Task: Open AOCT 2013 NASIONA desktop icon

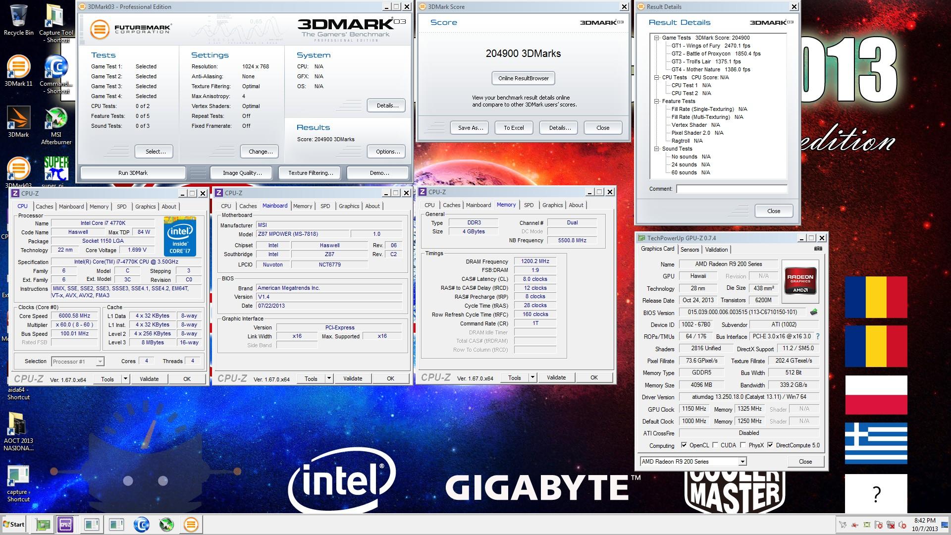Action: 18,431
